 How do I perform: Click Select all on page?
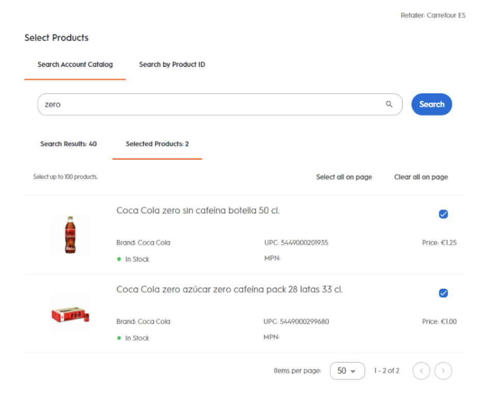pyautogui.click(x=344, y=177)
